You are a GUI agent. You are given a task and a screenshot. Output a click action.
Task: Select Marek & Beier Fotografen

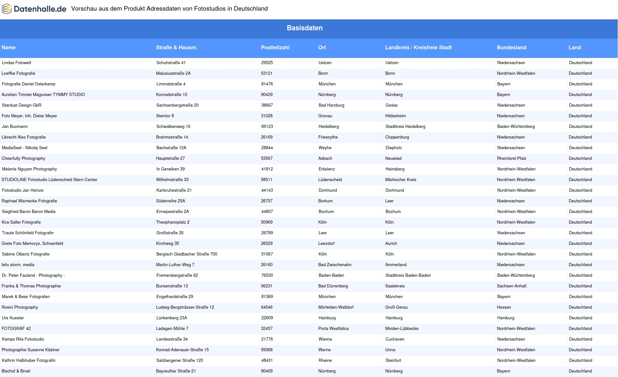(x=26, y=296)
